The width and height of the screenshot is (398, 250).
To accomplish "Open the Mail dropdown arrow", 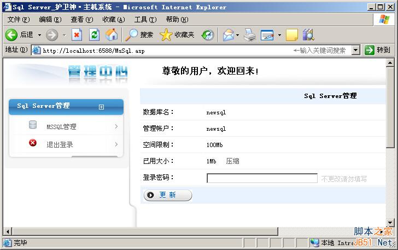I will pyautogui.click(x=238, y=35).
